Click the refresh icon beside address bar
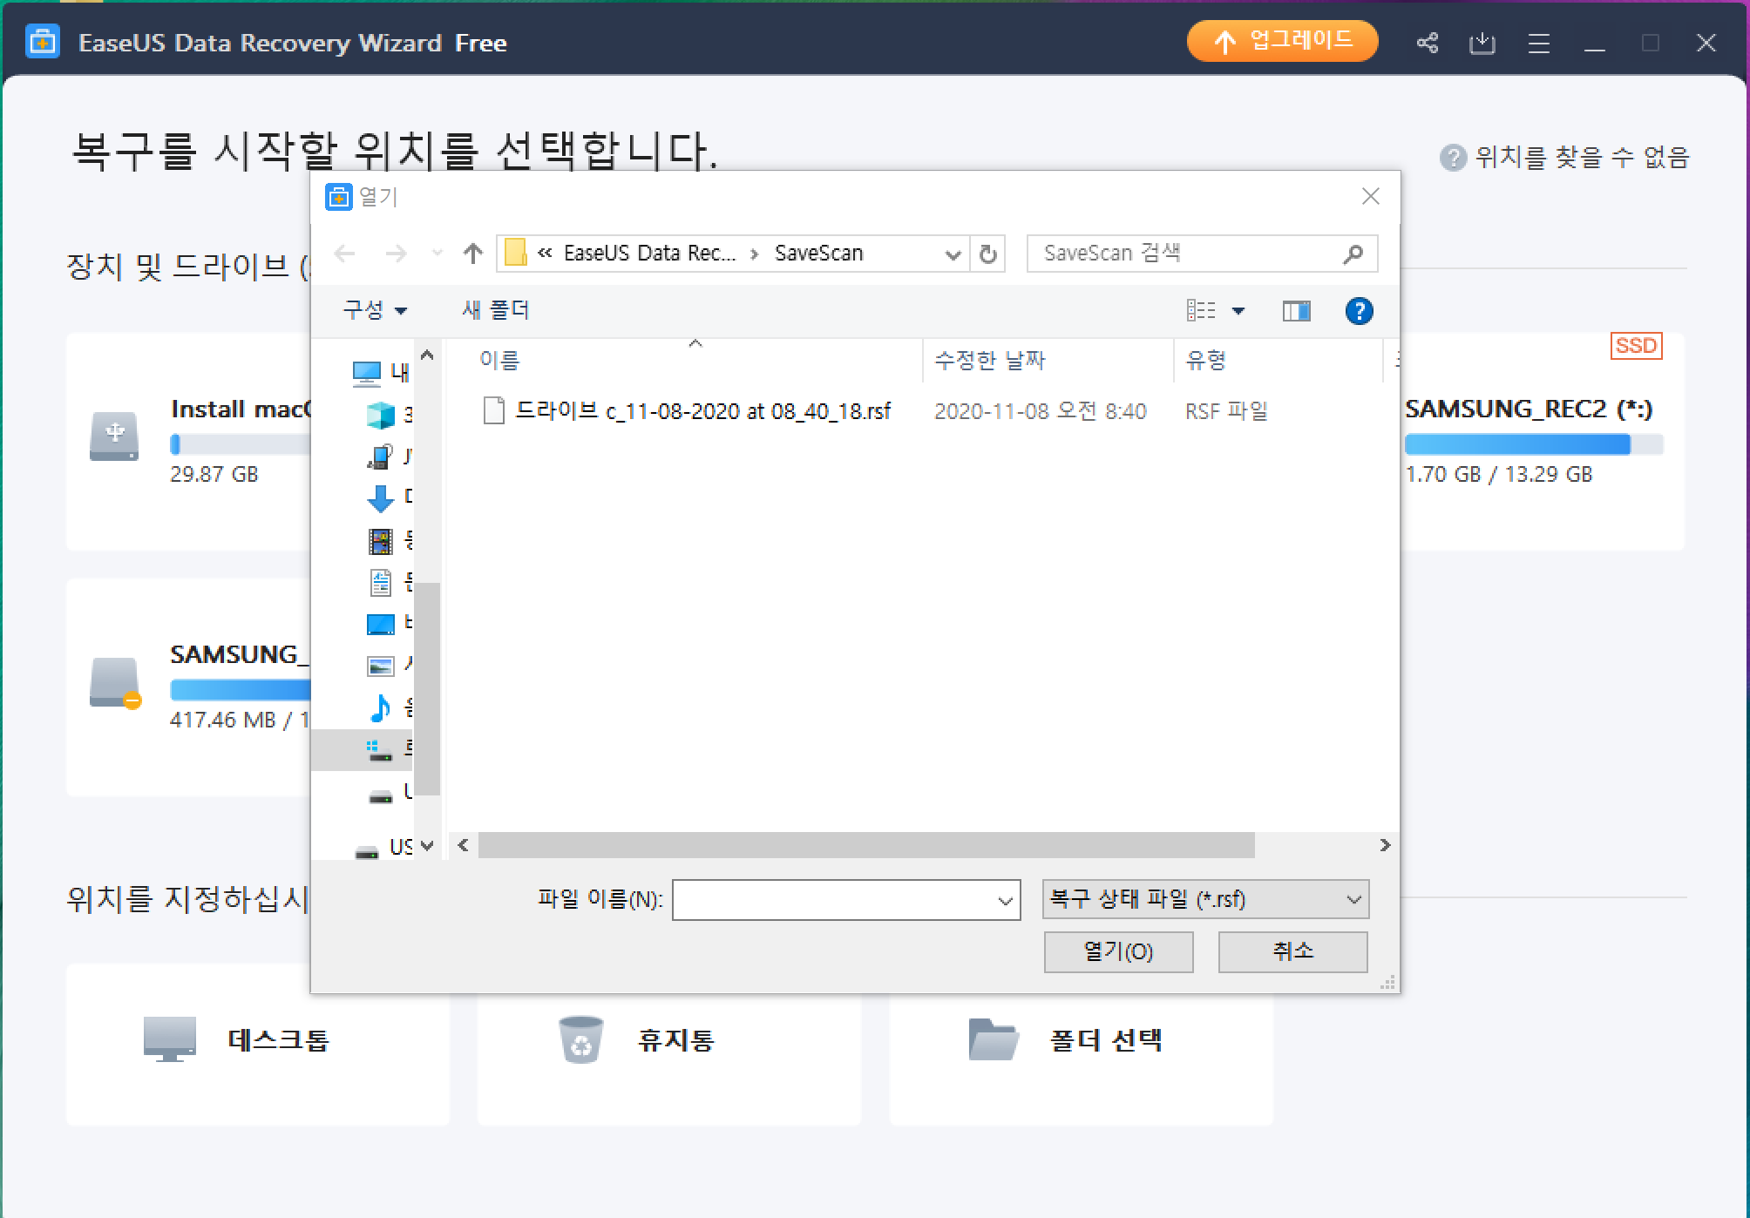The height and width of the screenshot is (1218, 1750). click(x=987, y=254)
